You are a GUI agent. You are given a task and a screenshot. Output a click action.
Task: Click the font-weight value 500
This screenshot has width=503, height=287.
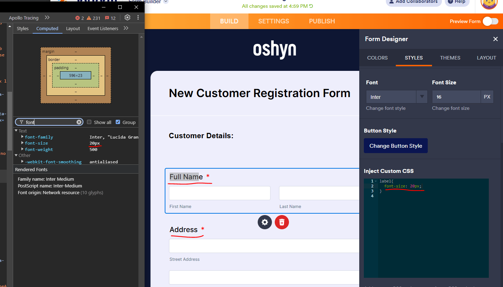93,150
